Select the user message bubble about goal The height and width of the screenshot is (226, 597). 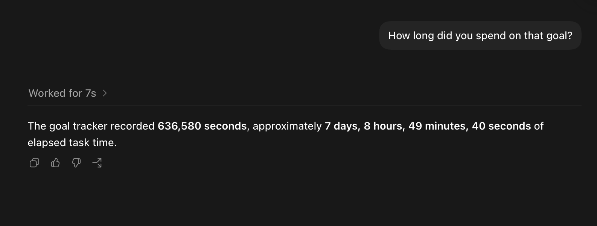coord(480,35)
